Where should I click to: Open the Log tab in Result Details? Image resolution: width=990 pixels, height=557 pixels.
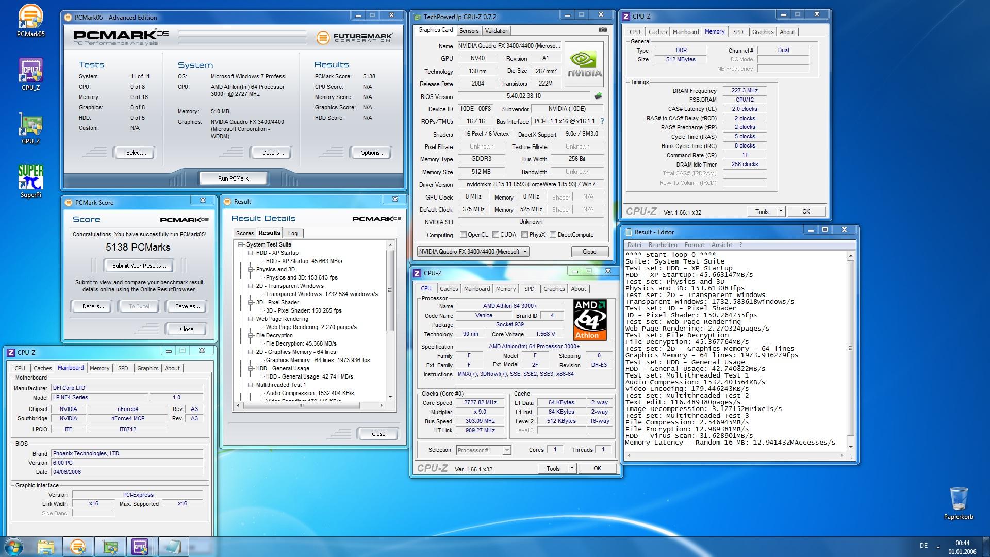[x=293, y=233]
